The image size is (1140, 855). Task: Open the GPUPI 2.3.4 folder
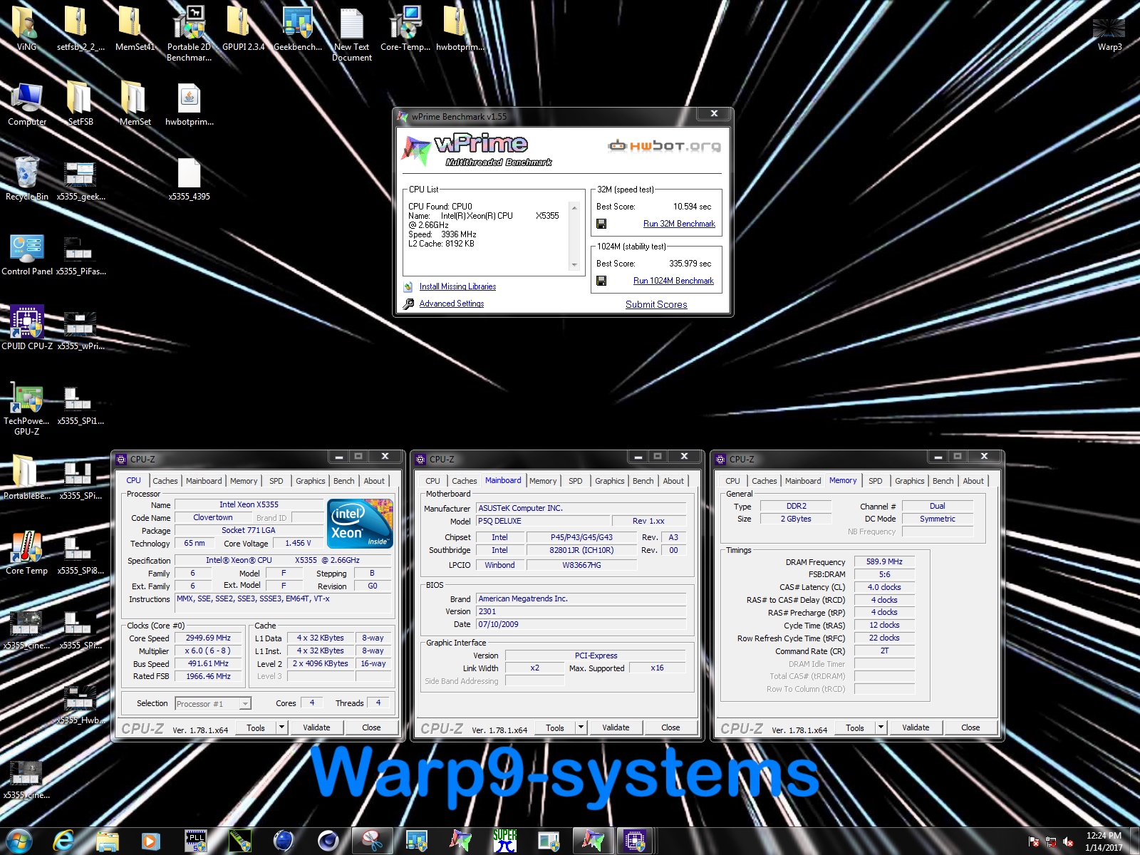tap(243, 28)
